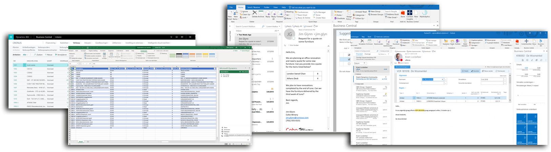
Task: Open the File tab in Outlook
Action: [231, 7]
